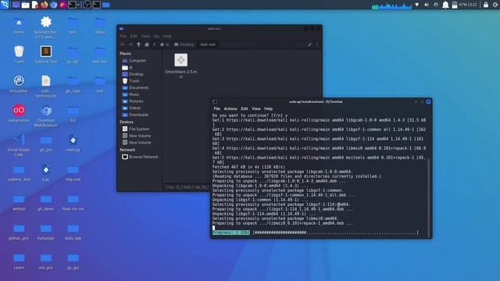Open the Go menu in the file manager
Viewport: 500px width, 281px height.
tap(156, 36)
